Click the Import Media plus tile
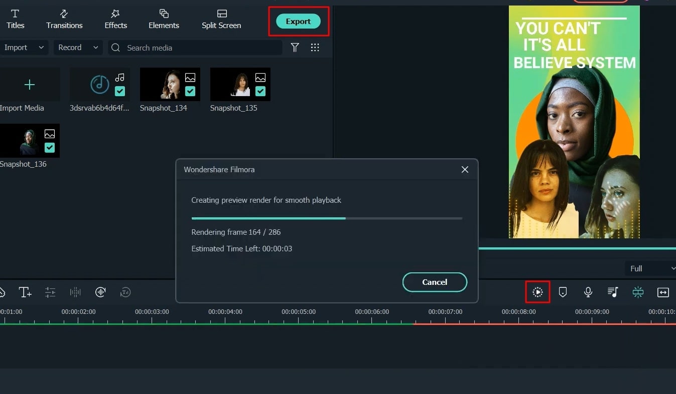The width and height of the screenshot is (676, 394). 30,85
